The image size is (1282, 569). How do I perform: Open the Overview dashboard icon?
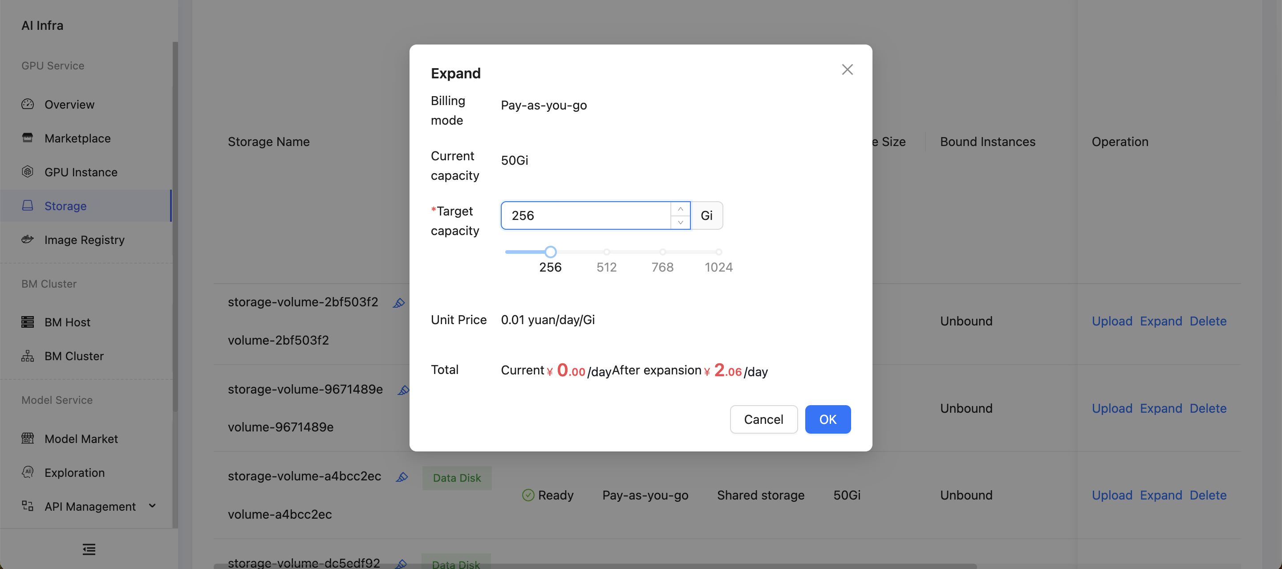[x=27, y=104]
